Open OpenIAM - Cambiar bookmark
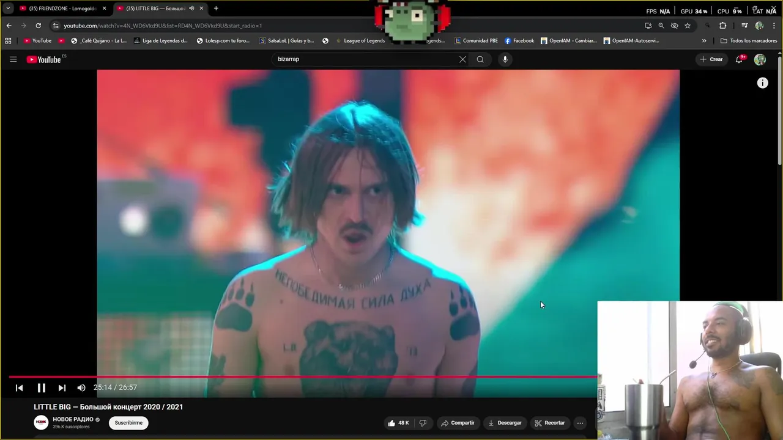The height and width of the screenshot is (440, 783). pyautogui.click(x=569, y=41)
